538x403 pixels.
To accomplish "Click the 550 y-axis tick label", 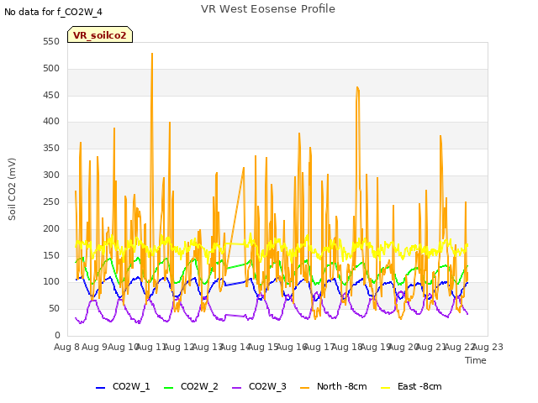I will 51,42.
